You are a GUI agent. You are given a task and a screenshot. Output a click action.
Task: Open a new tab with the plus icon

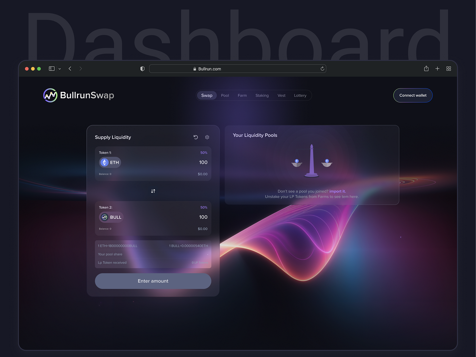[437, 69]
